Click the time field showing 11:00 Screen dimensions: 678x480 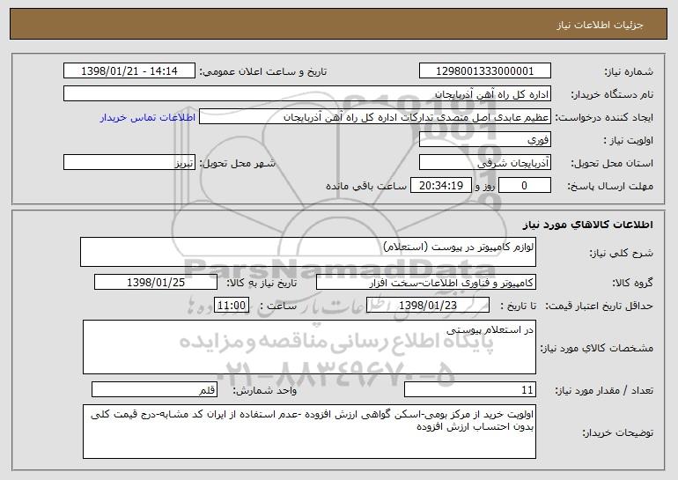click(232, 306)
